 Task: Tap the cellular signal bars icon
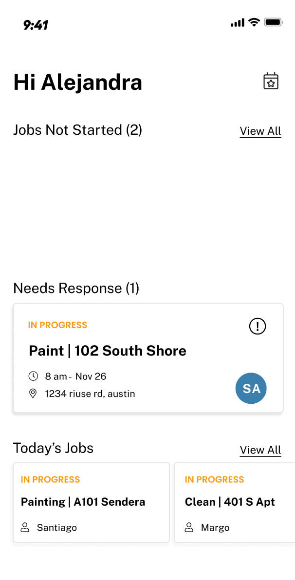pyautogui.click(x=238, y=23)
